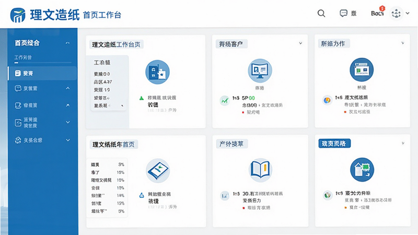Select the list row showing 14%
This screenshot has height=235, width=418.
(x=108, y=195)
